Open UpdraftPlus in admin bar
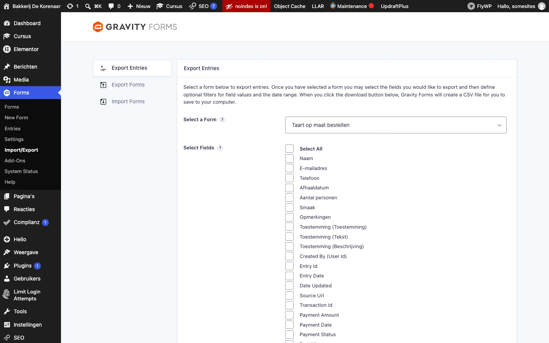 [395, 6]
